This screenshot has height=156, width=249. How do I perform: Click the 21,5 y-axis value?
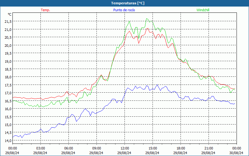click(8, 22)
